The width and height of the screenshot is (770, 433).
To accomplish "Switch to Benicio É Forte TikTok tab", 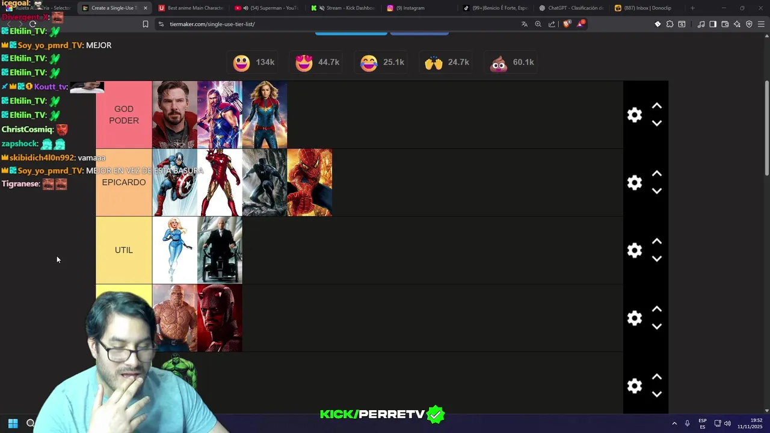I will pos(496,8).
